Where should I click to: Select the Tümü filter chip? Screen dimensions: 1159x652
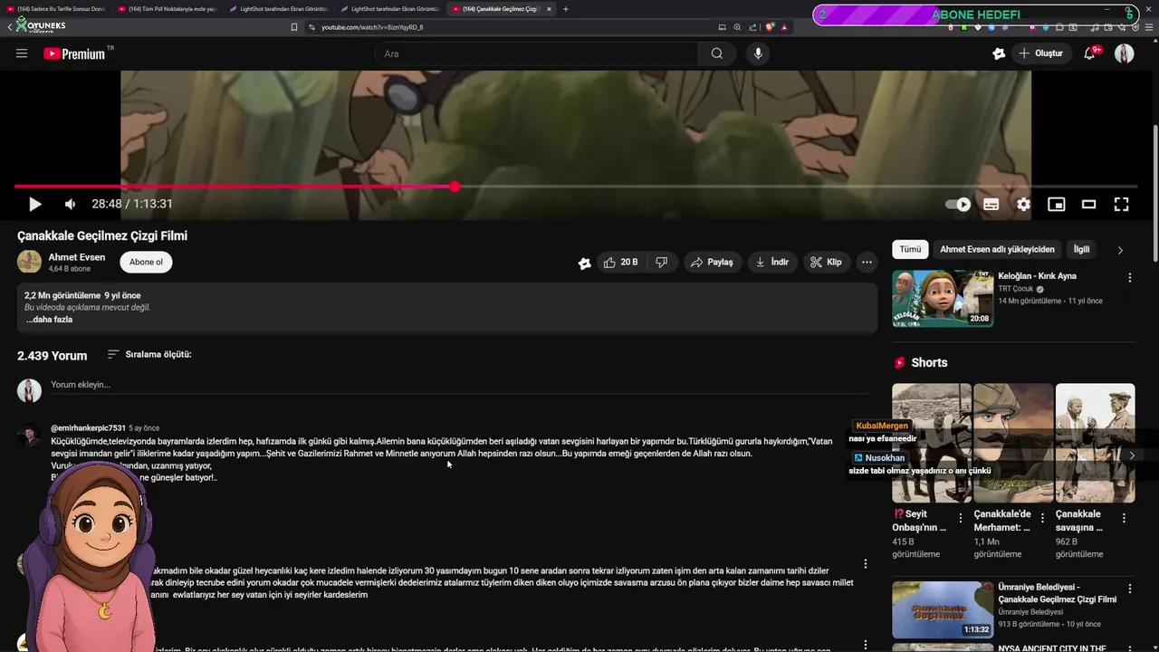pyautogui.click(x=910, y=249)
